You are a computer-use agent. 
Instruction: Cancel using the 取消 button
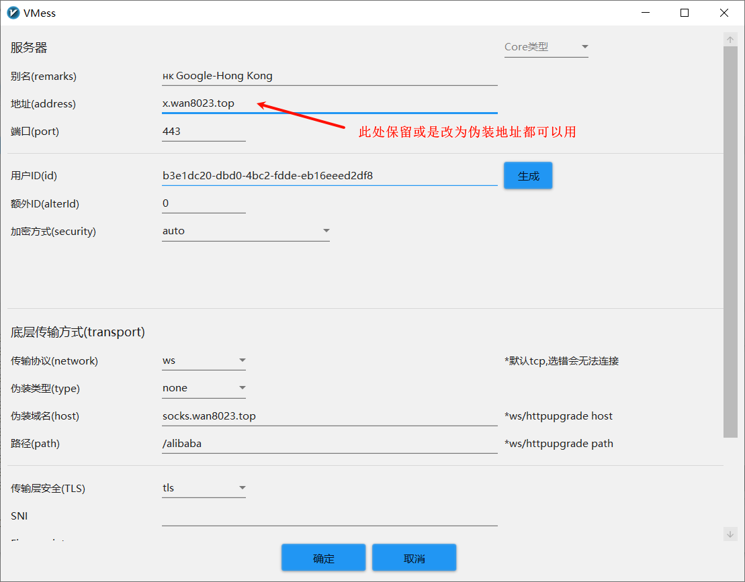(x=414, y=558)
